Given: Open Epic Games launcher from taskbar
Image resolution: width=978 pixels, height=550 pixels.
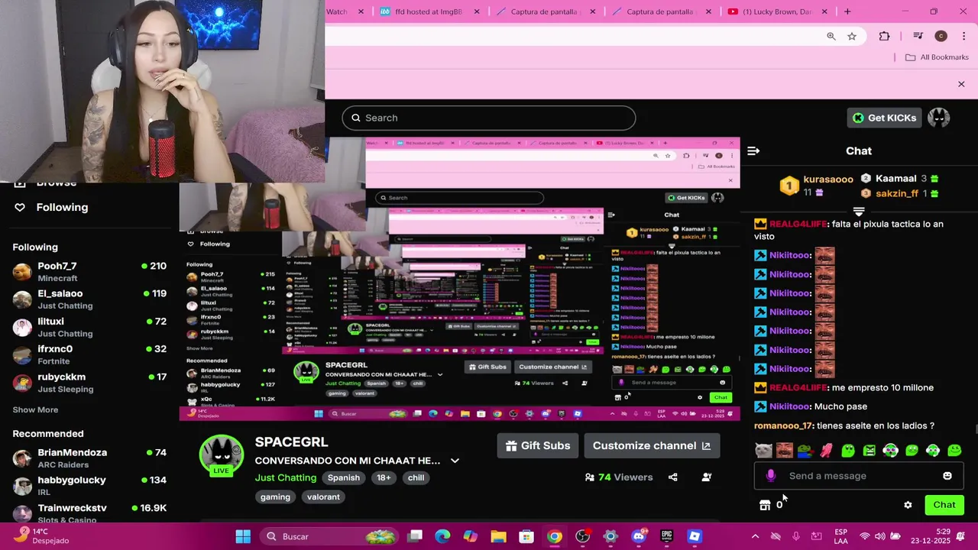Looking at the screenshot, I should pyautogui.click(x=666, y=536).
